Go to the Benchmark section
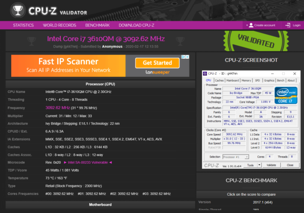304x213 pixels. pos(97,25)
